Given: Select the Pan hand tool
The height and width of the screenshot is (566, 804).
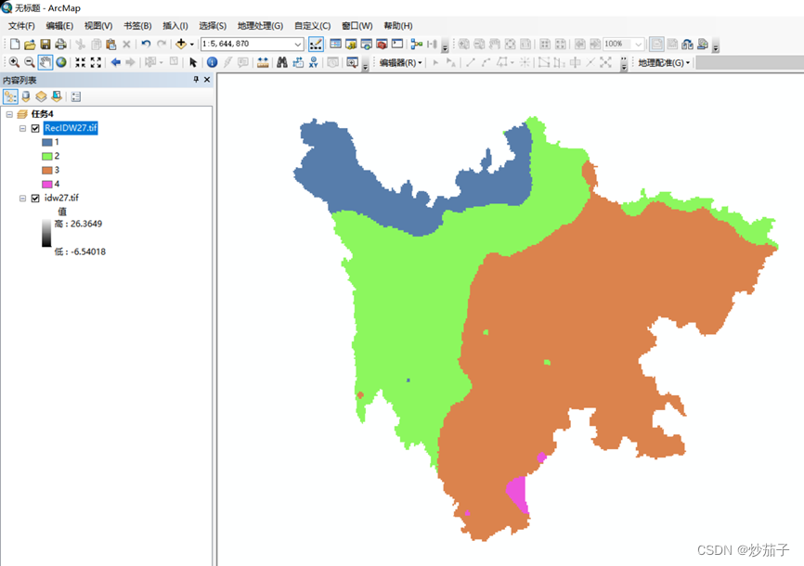Looking at the screenshot, I should coord(45,62).
